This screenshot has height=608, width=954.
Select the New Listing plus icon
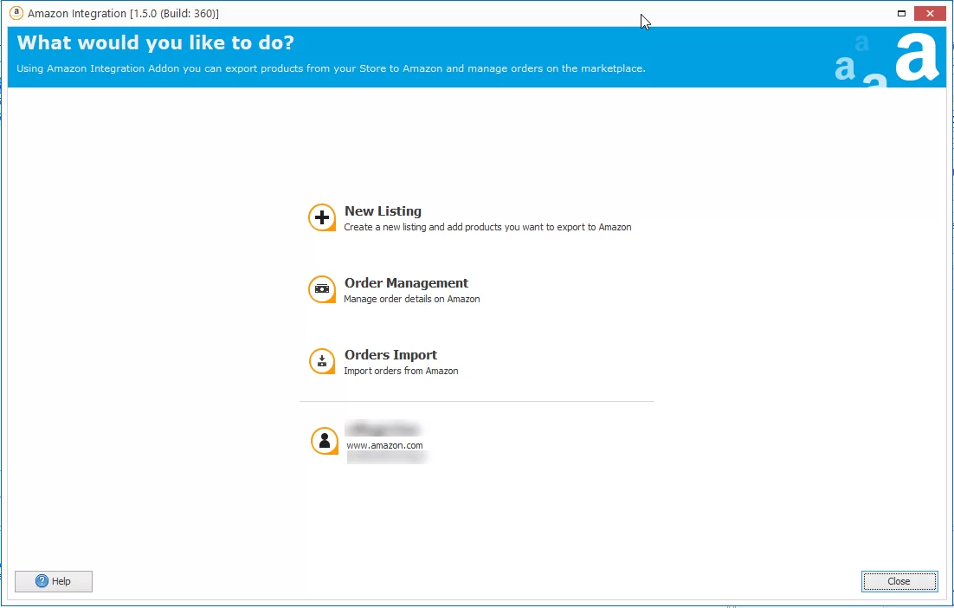coord(322,217)
